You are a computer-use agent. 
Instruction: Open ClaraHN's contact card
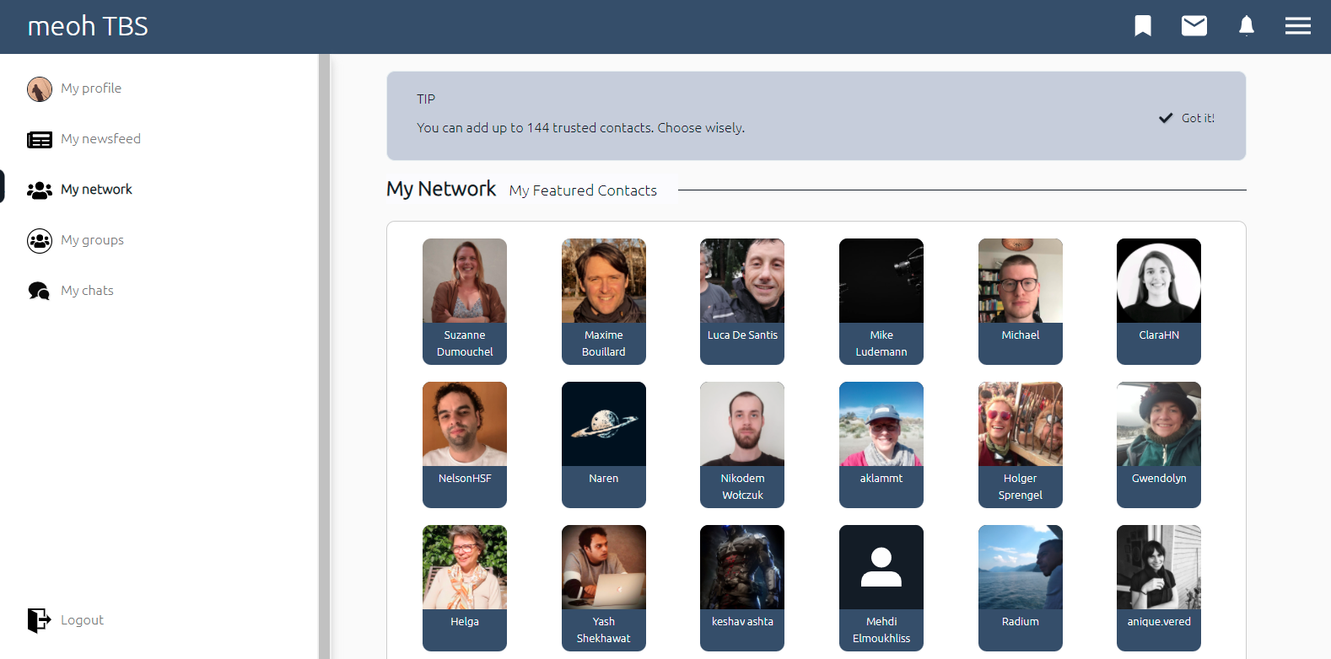pyautogui.click(x=1159, y=302)
